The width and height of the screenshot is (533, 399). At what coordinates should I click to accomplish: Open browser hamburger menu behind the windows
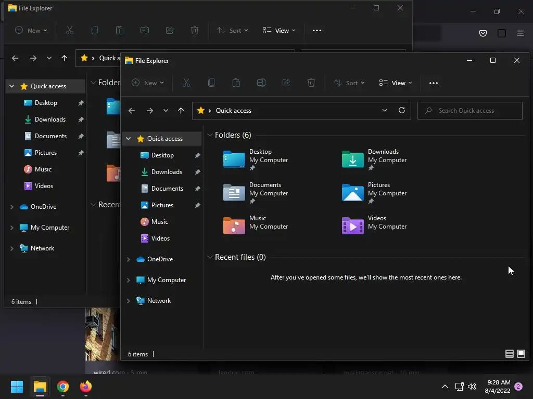coord(520,33)
